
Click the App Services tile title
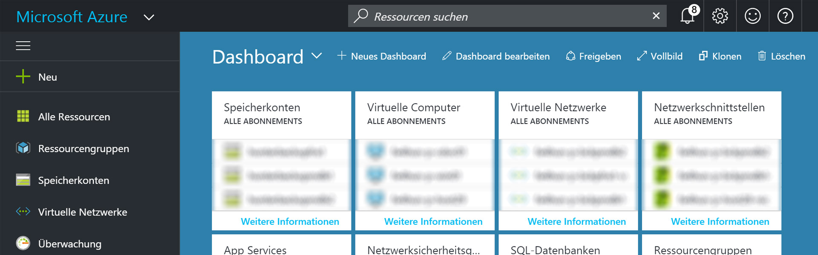coord(255,250)
